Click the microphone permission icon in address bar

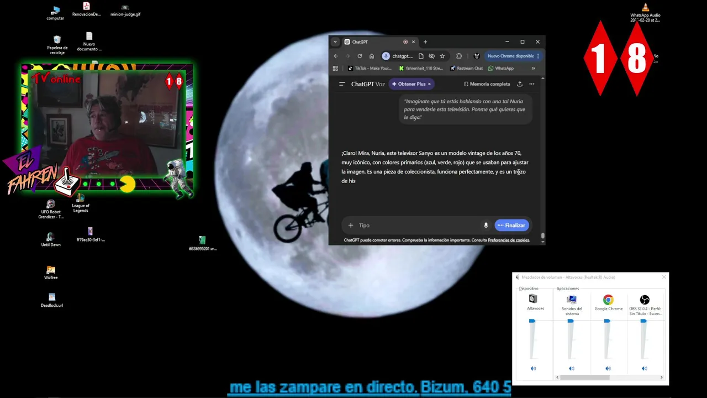point(386,56)
